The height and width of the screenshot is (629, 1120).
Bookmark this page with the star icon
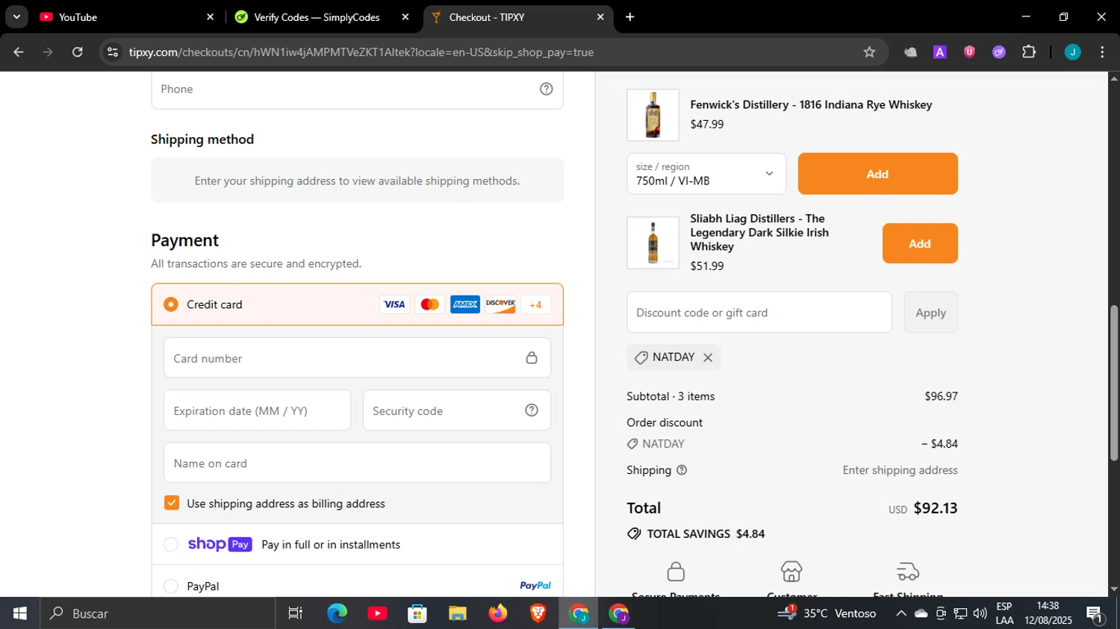[x=869, y=52]
